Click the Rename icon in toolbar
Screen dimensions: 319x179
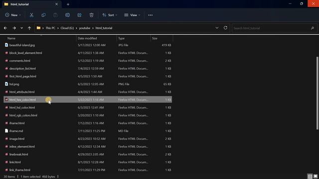click(x=67, y=15)
